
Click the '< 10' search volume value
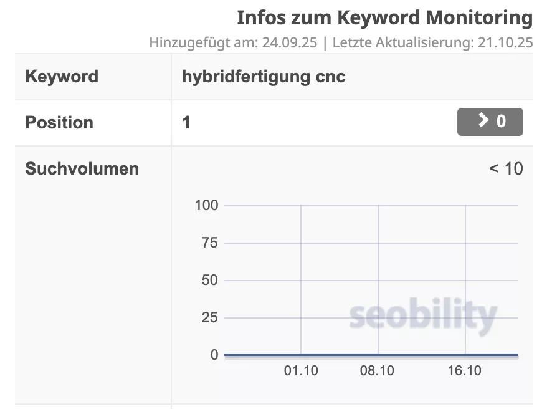coord(505,169)
